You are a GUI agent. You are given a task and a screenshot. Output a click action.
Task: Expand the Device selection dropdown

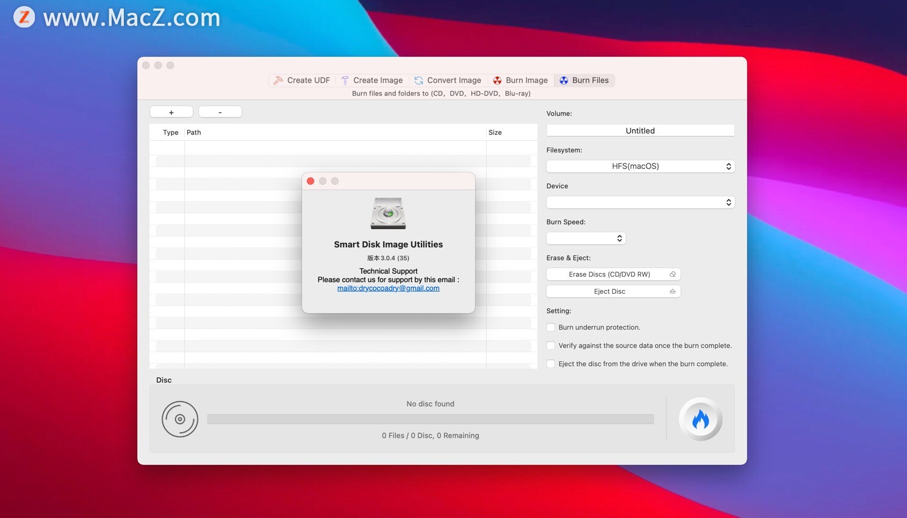[x=640, y=202]
